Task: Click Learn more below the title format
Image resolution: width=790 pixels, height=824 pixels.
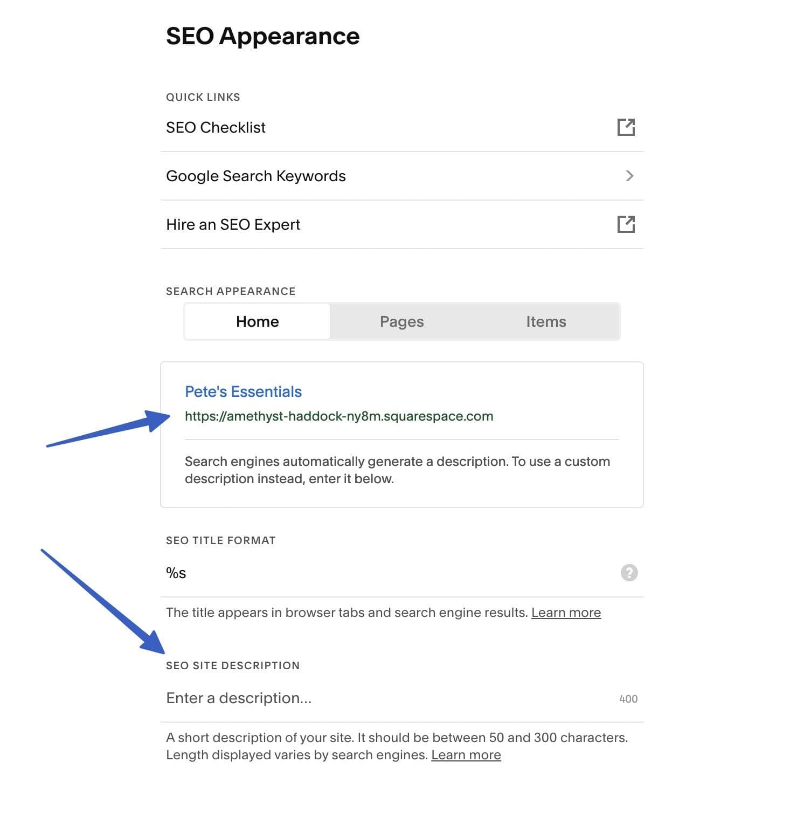Action: pos(566,612)
